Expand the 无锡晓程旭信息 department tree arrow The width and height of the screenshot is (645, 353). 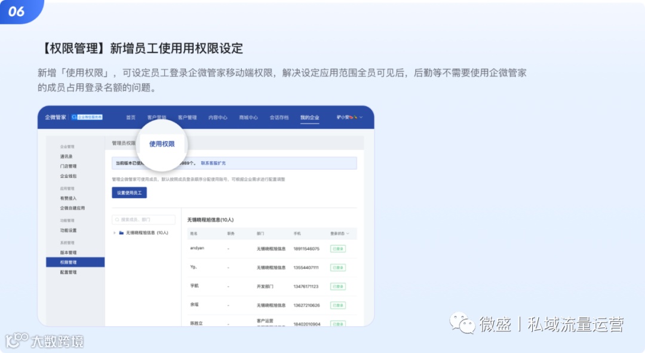click(114, 233)
